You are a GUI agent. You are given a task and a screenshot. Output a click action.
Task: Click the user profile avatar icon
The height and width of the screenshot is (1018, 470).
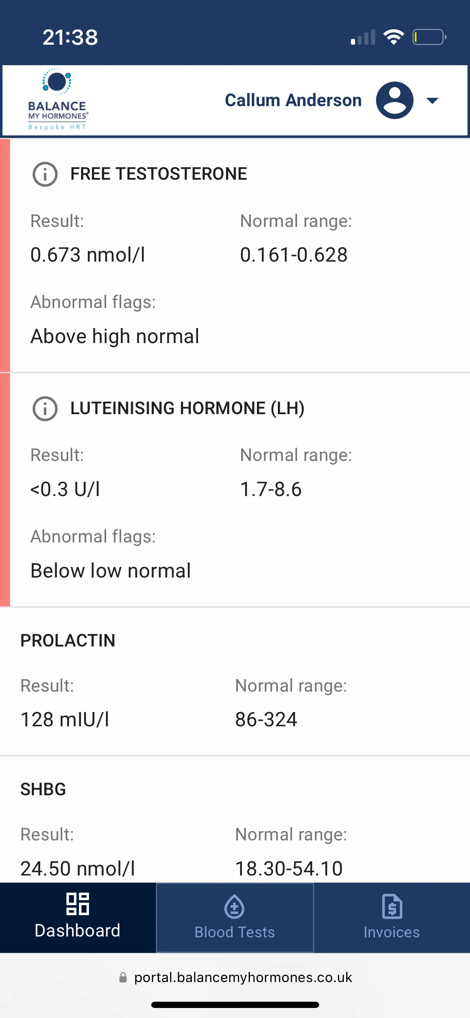coord(395,100)
